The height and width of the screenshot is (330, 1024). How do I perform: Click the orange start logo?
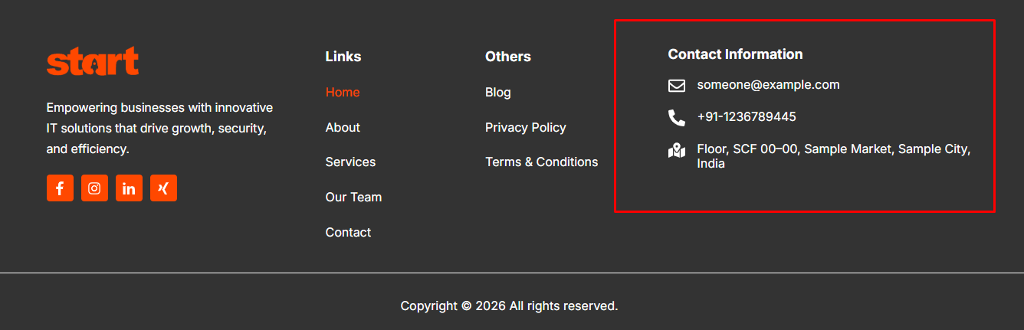[x=93, y=61]
